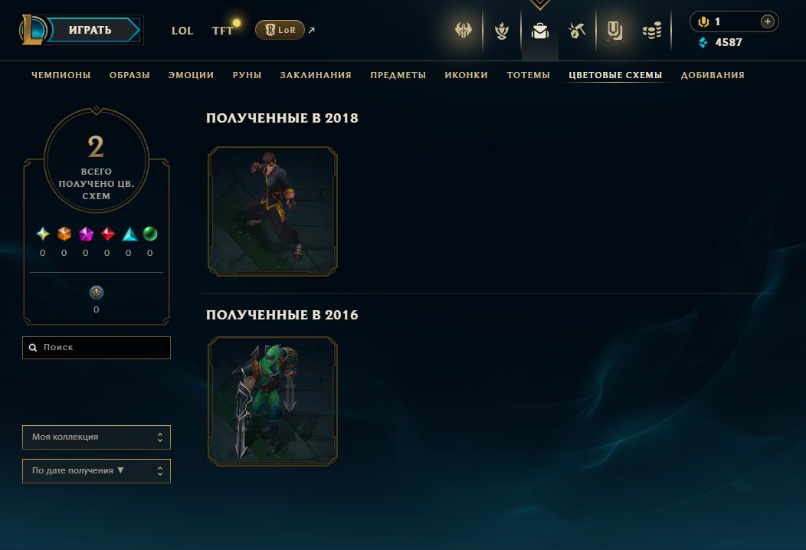
Task: Click the red ruby chroma gem
Action: [107, 234]
